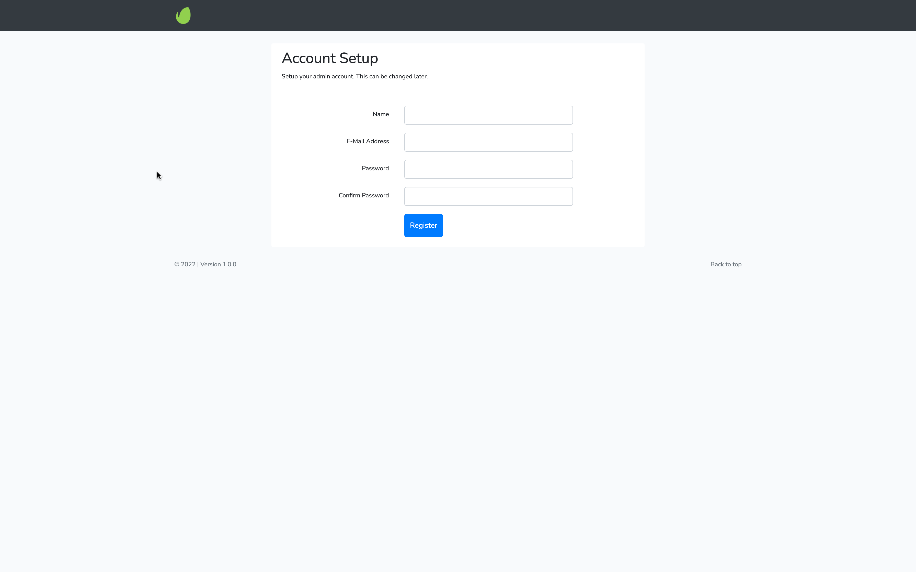Viewport: 916px width, 572px height.
Task: Click the Confirm Password label
Action: coord(363,196)
